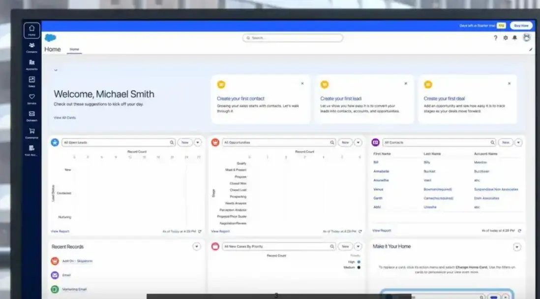The height and width of the screenshot is (299, 540).
Task: Click search icon in All Opportunities field
Action: [x=332, y=142]
